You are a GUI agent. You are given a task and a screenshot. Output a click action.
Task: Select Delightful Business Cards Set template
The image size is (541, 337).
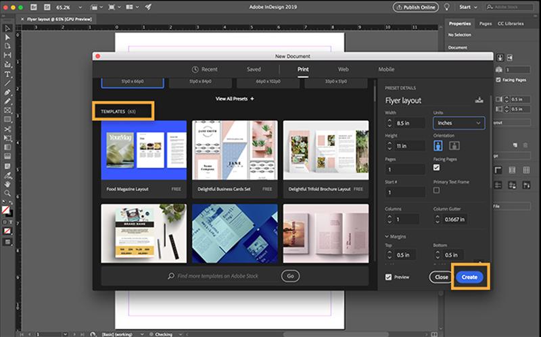pos(235,159)
